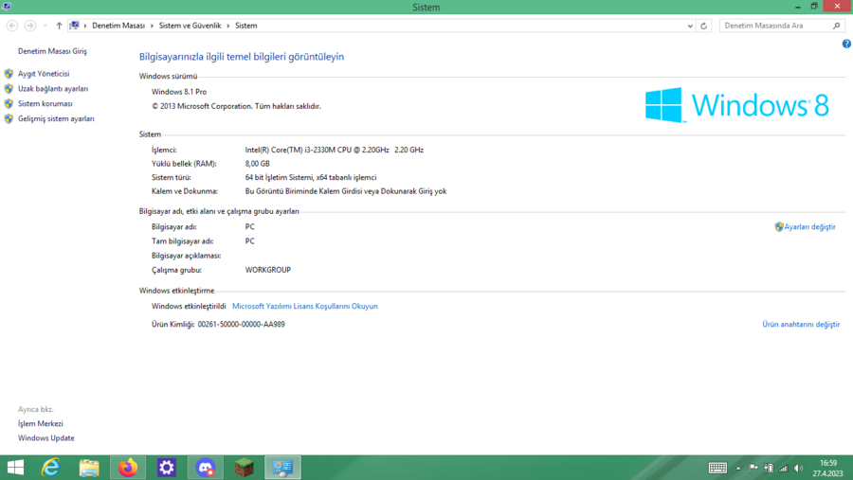Go up one level with up arrow

(59, 26)
